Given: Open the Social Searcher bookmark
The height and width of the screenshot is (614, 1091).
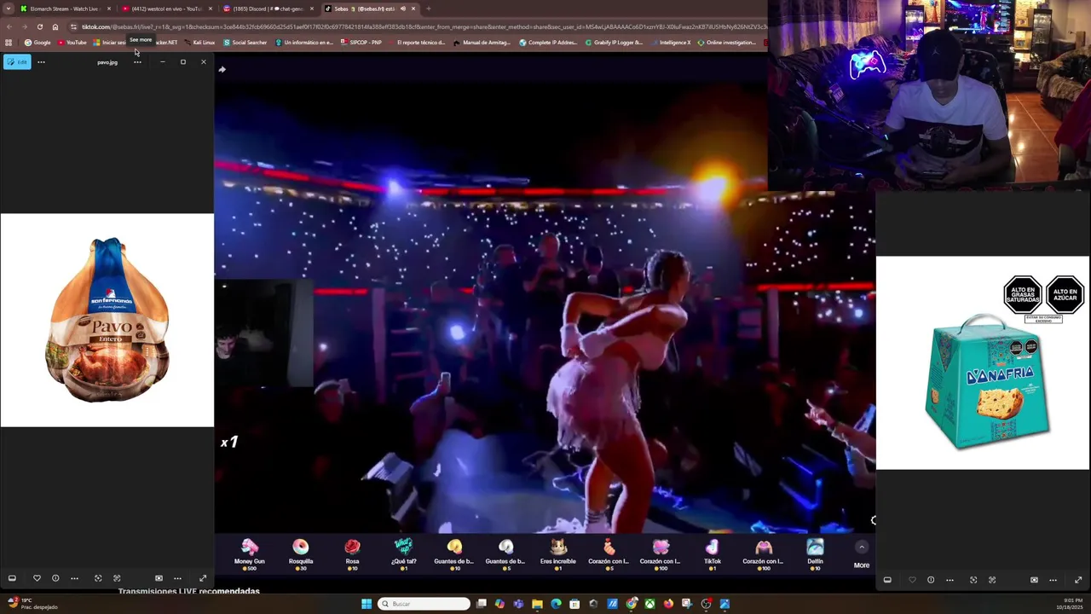Looking at the screenshot, I should click(x=245, y=42).
